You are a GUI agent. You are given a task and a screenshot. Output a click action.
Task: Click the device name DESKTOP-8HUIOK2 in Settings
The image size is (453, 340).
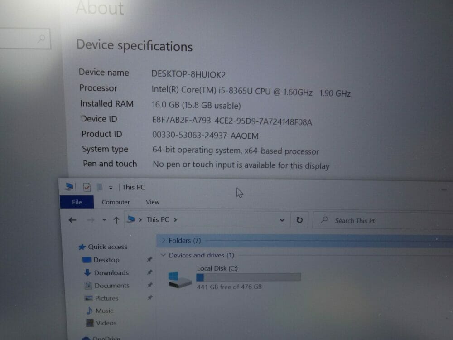[188, 74]
